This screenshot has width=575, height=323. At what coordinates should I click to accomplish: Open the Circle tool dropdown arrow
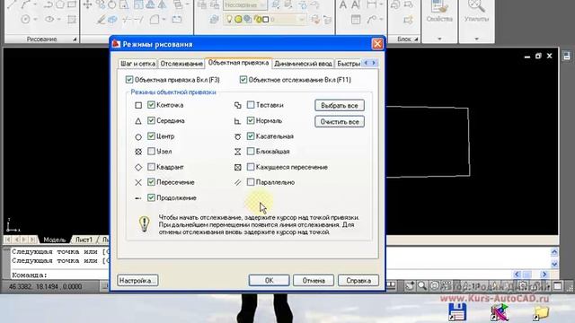[35, 20]
